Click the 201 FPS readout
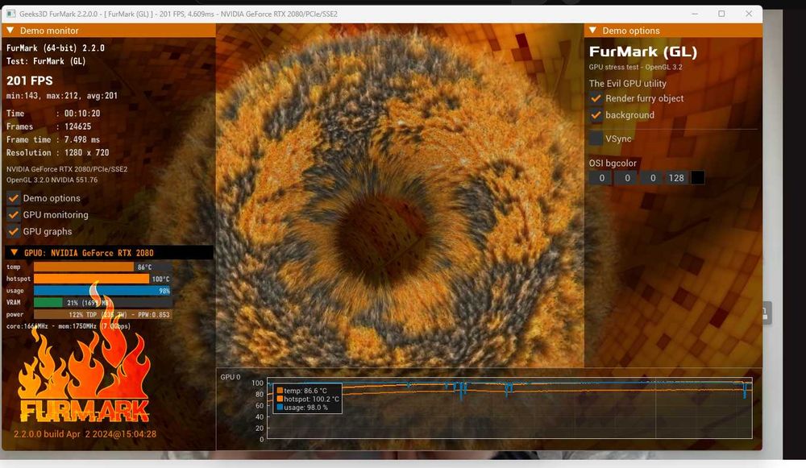This screenshot has height=468, width=806. (29, 81)
